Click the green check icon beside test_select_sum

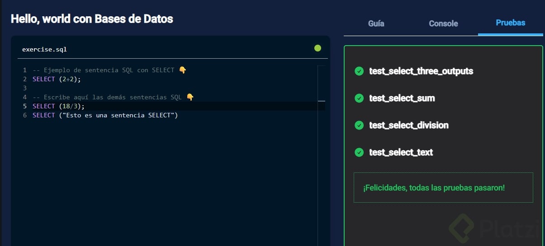359,98
